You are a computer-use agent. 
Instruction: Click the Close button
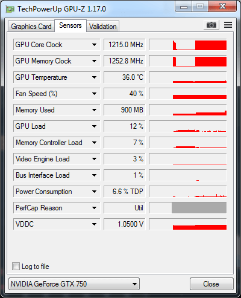(x=211, y=284)
